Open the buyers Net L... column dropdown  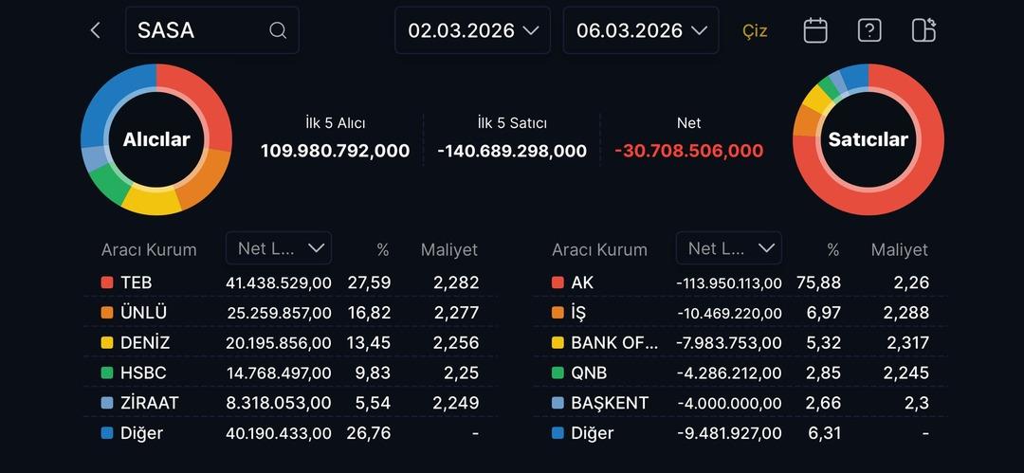tap(279, 248)
